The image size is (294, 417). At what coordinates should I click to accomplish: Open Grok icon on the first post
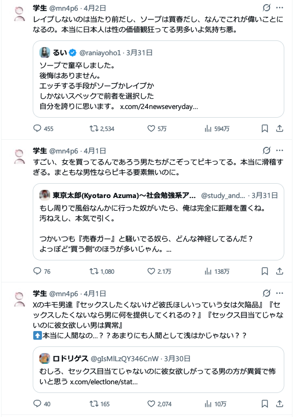(x=266, y=8)
